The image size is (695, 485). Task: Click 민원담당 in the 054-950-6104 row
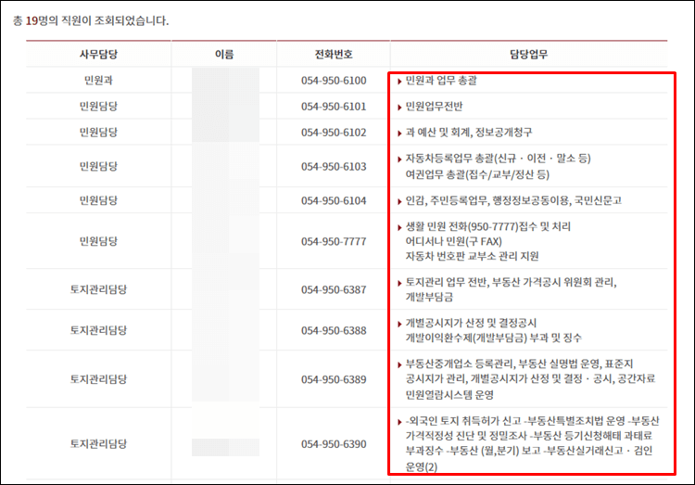(x=98, y=200)
